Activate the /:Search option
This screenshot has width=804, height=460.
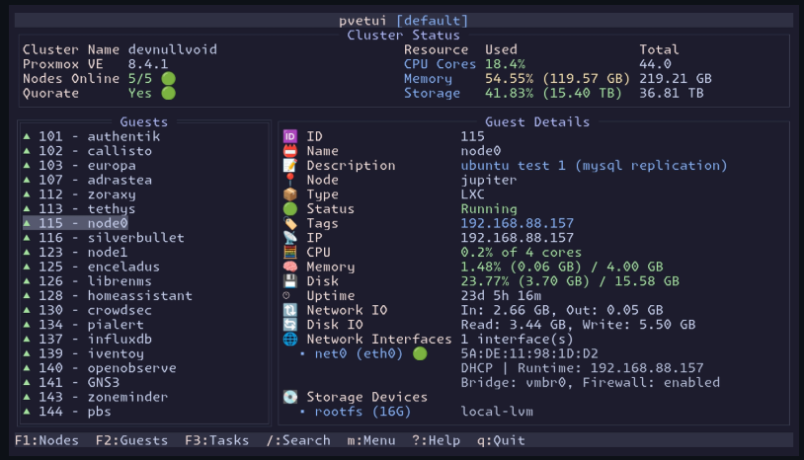298,440
